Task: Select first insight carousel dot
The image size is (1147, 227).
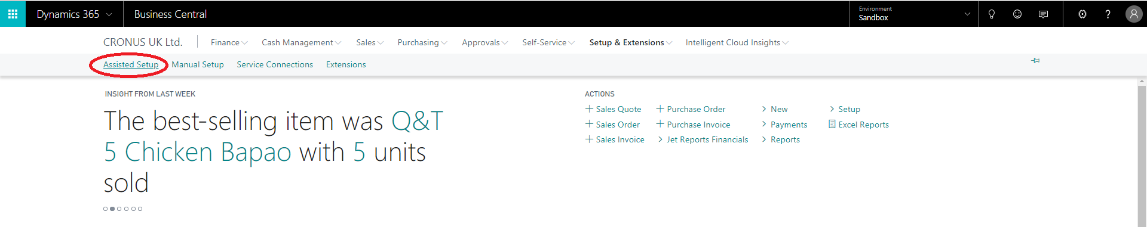Action: pyautogui.click(x=105, y=209)
